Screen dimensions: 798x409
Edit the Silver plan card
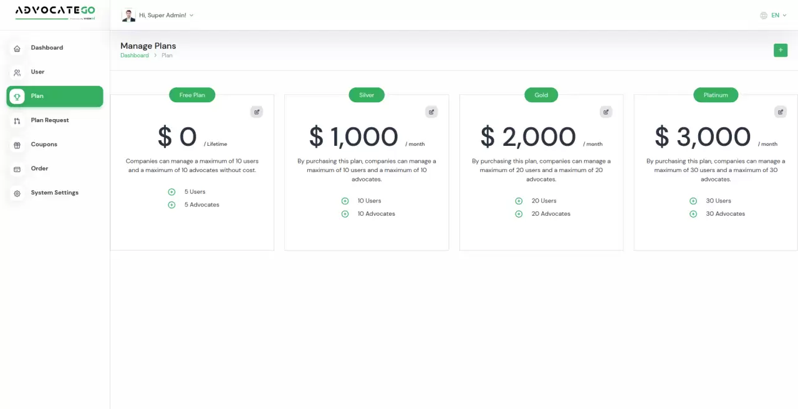tap(431, 112)
